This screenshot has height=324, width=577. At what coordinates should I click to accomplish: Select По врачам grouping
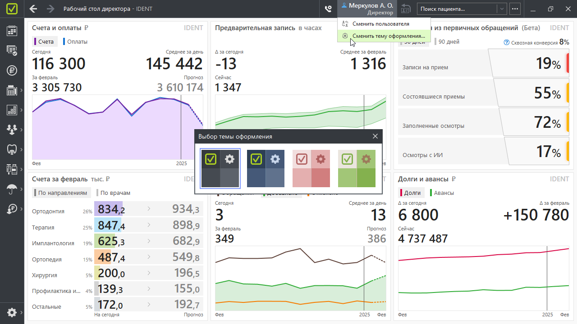(x=114, y=193)
